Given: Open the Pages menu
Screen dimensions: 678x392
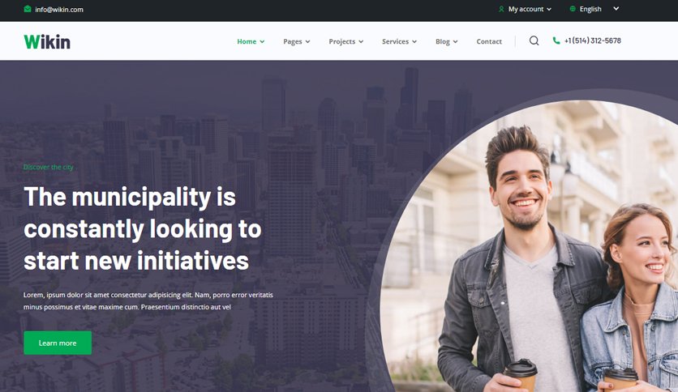Looking at the screenshot, I should click(x=297, y=41).
